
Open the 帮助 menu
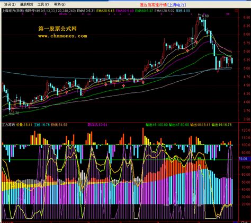click(60, 4)
